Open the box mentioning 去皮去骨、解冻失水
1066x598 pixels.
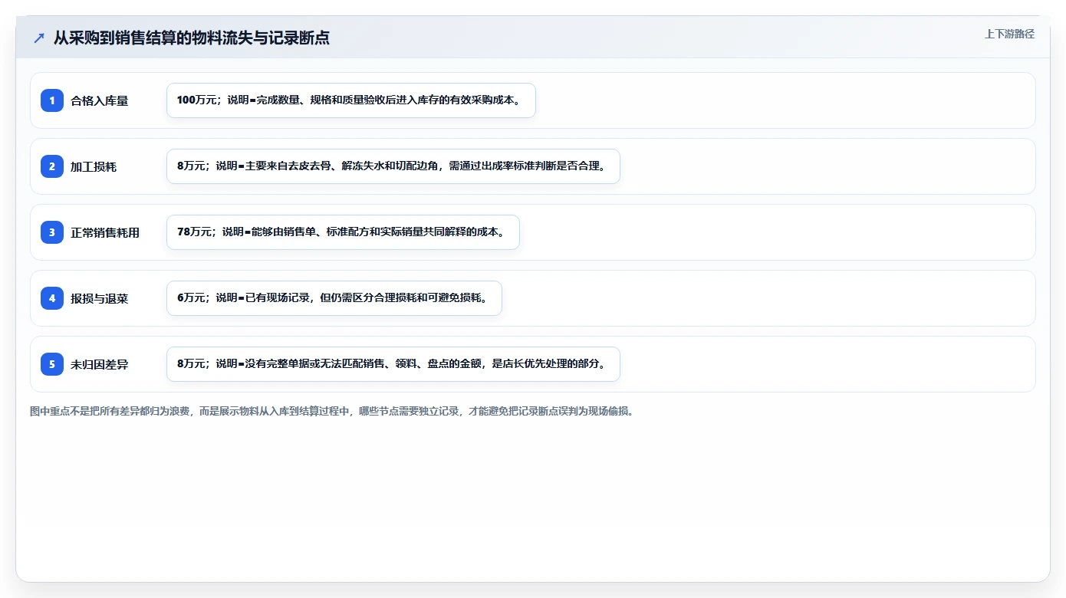coord(393,166)
